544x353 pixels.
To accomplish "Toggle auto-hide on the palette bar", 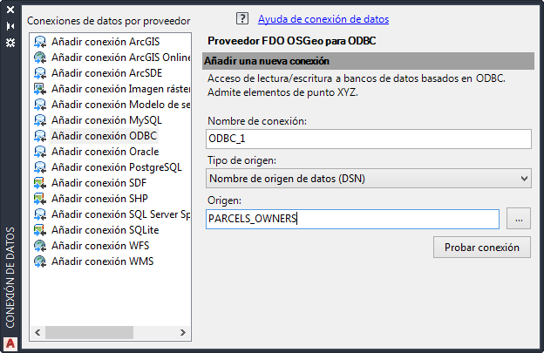I will click(10, 26).
